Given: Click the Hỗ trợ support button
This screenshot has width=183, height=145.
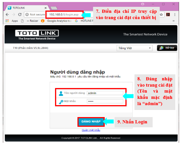Looking at the screenshot, I should tap(167, 48).
